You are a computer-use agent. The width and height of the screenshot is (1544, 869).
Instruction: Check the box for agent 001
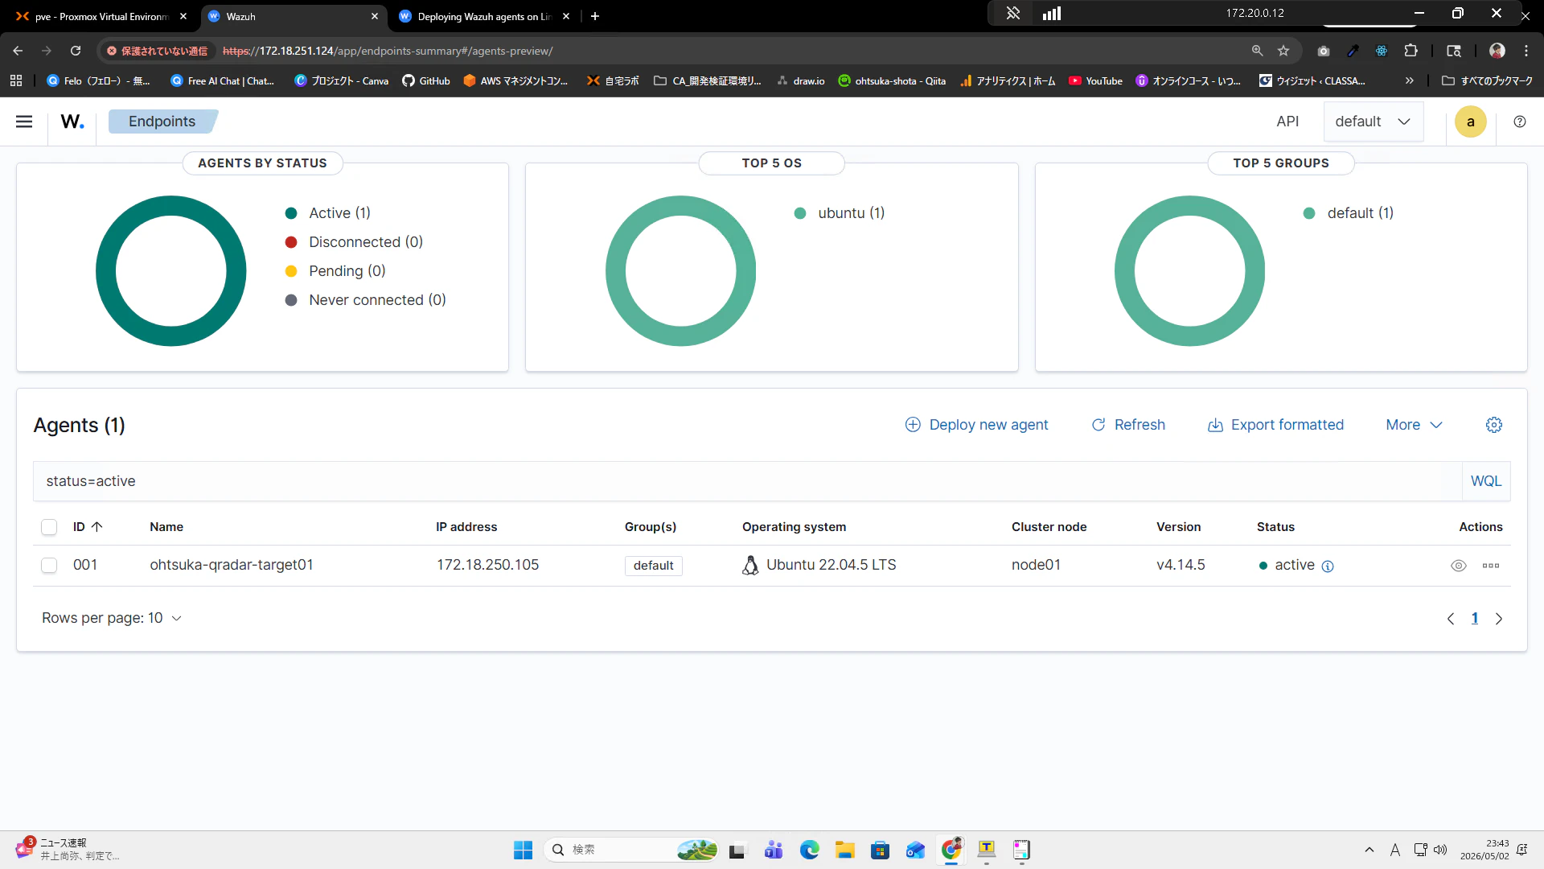[49, 566]
